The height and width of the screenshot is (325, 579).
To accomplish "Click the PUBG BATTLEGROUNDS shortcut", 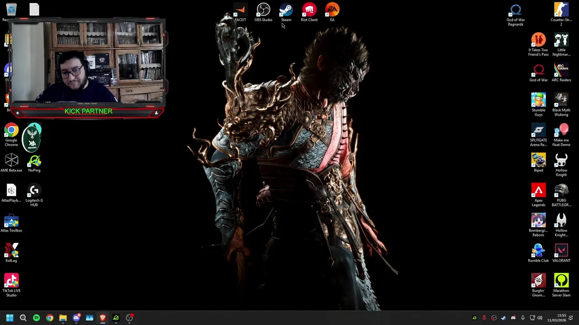I will pyautogui.click(x=561, y=195).
